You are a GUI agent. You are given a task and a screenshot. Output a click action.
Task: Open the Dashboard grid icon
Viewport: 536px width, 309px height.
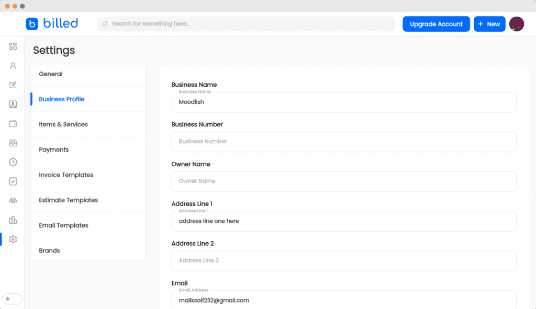click(13, 46)
